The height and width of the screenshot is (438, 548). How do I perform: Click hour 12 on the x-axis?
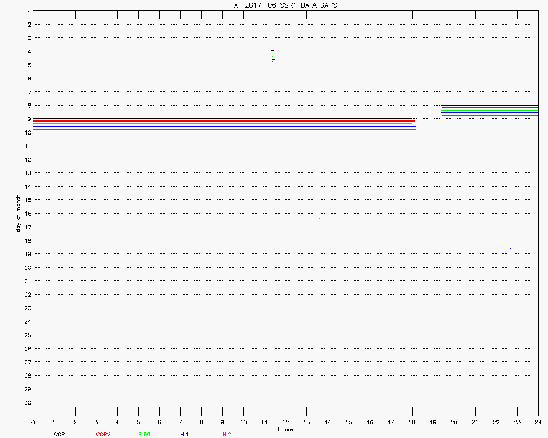(286, 422)
